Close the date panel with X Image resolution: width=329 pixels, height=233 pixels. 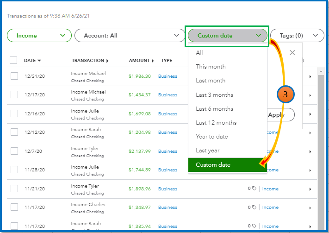tap(292, 52)
